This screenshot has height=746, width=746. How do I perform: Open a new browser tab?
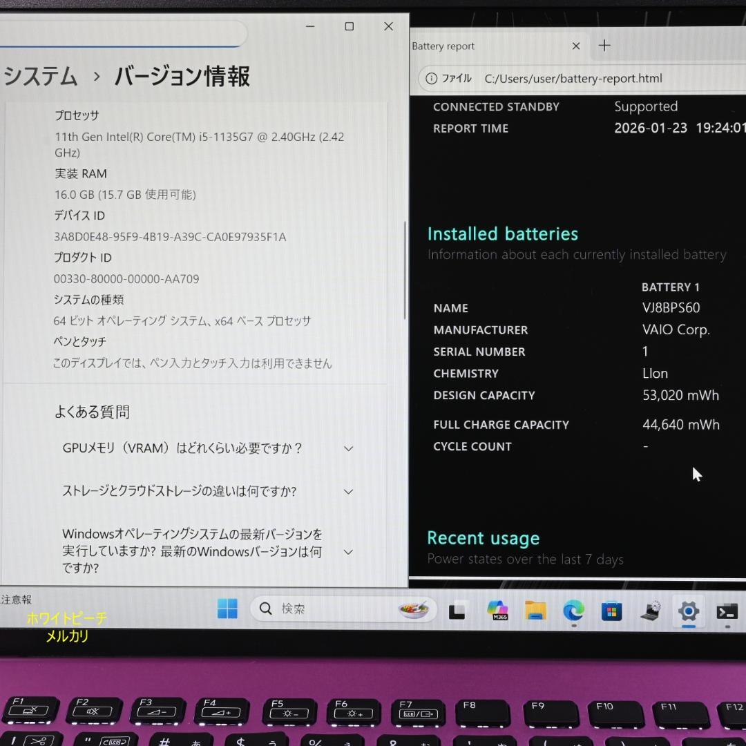[604, 45]
